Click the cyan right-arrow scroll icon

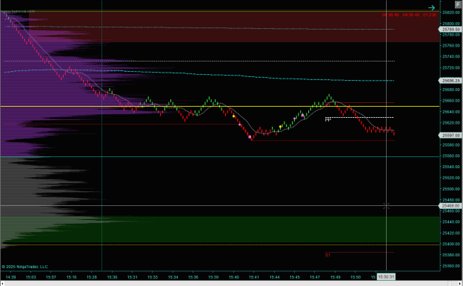pyautogui.click(x=432, y=7)
